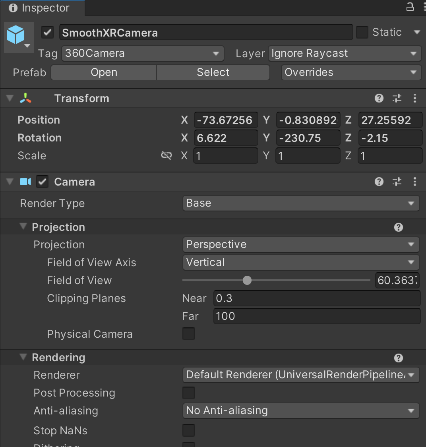Image resolution: width=426 pixels, height=447 pixels.
Task: Enable the Post Processing checkbox
Action: [188, 393]
